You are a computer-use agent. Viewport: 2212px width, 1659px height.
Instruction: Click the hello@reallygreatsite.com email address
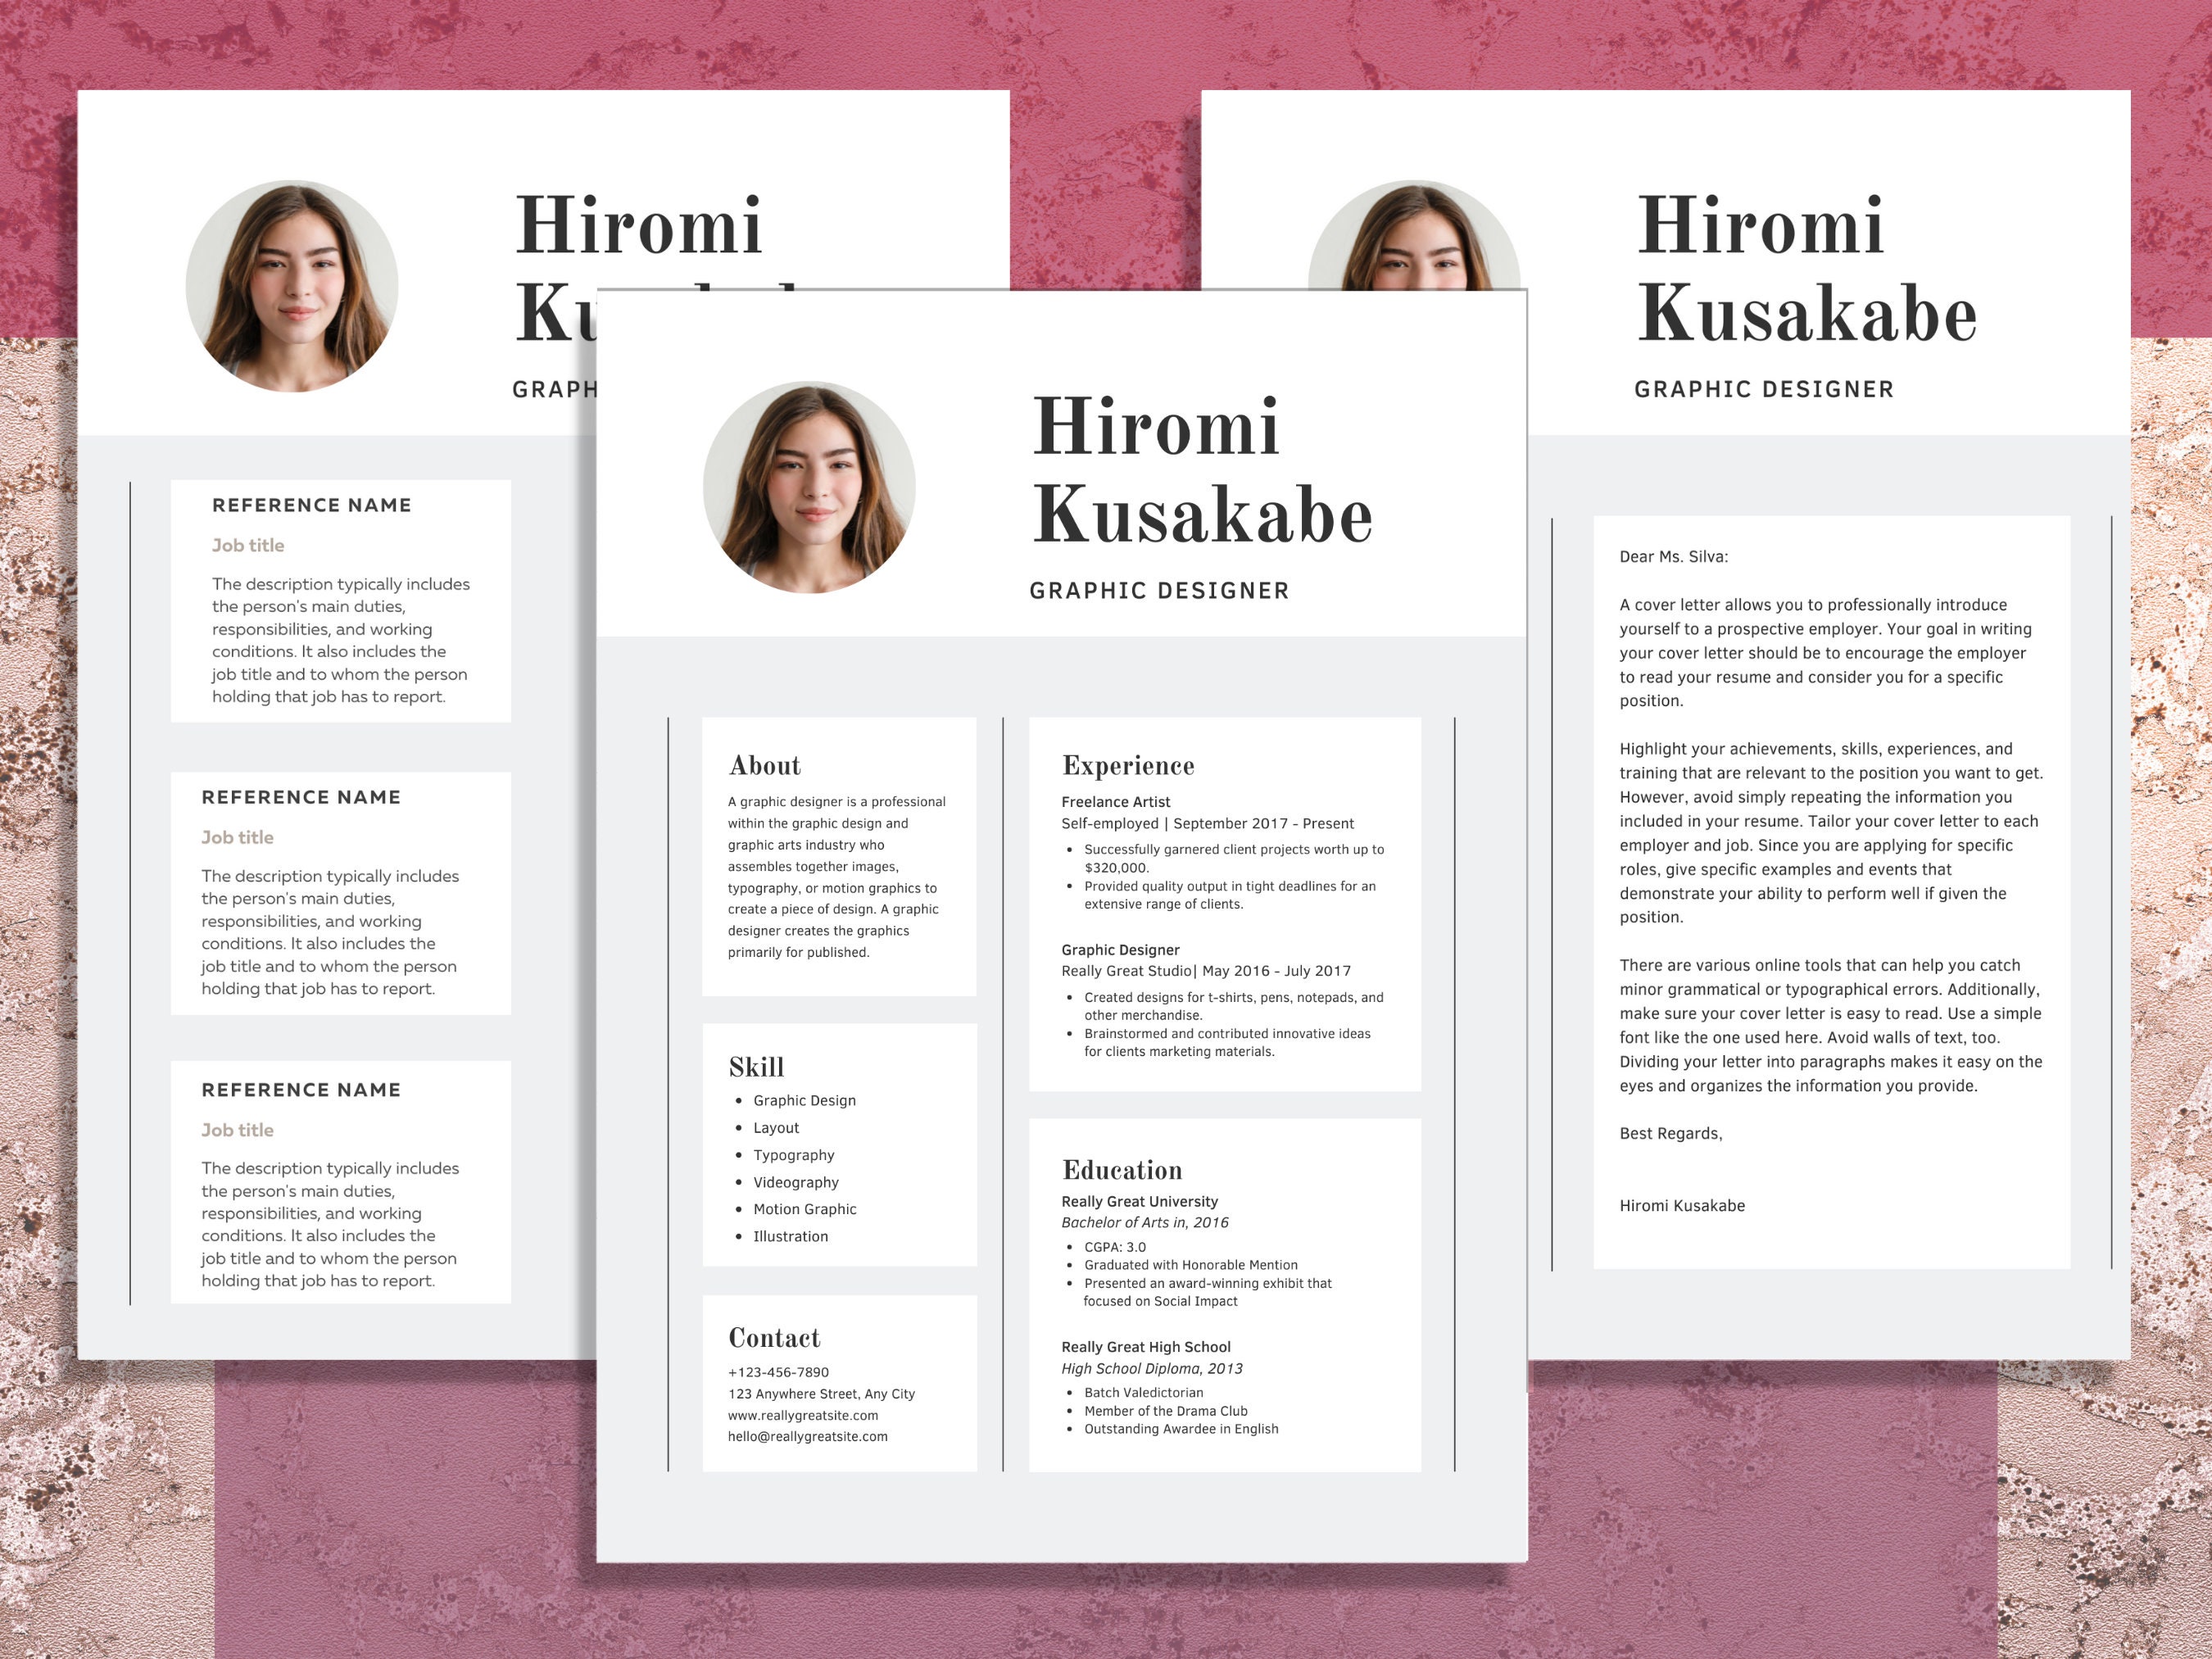pos(808,1436)
